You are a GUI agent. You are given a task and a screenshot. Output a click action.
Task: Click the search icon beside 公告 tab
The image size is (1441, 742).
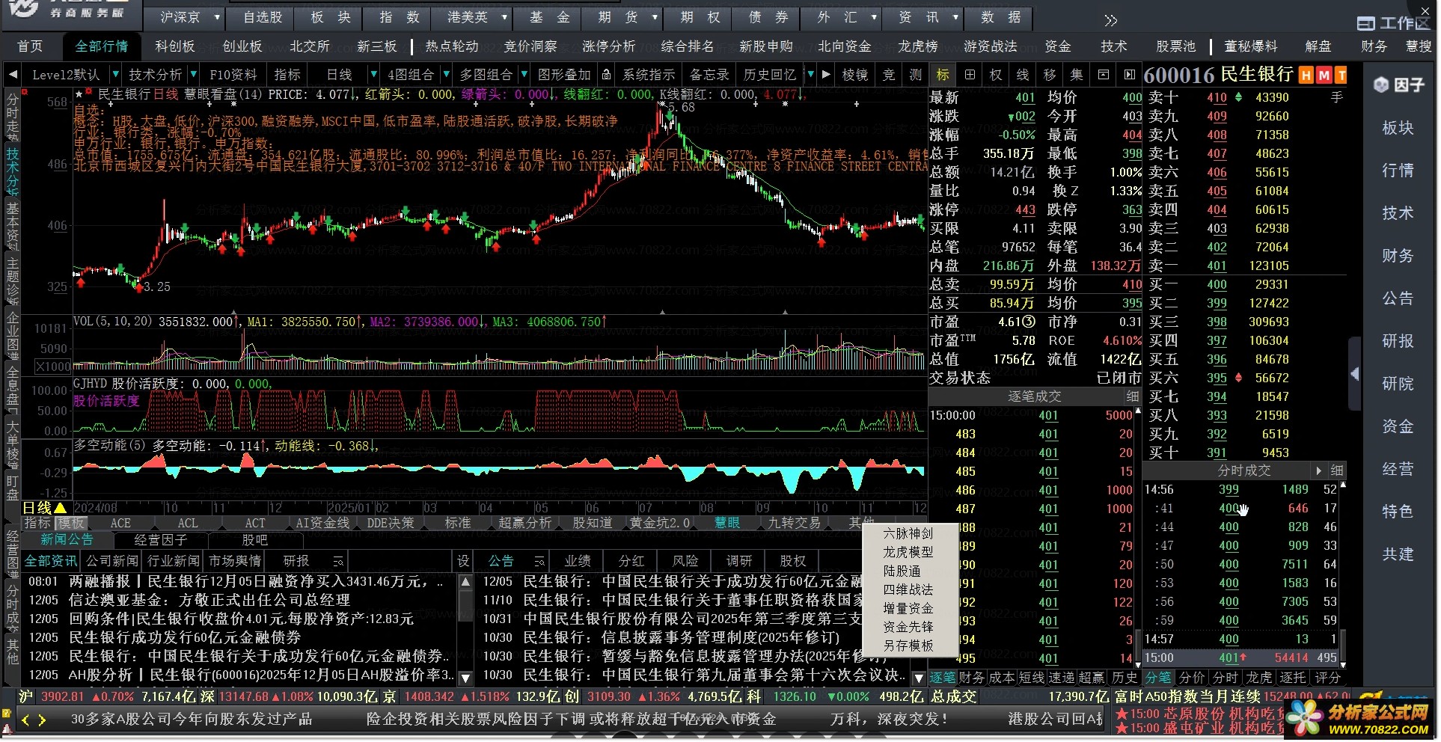pos(539,561)
